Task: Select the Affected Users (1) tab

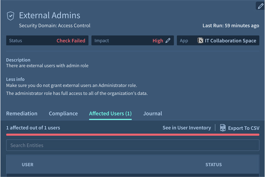Action: coord(110,114)
